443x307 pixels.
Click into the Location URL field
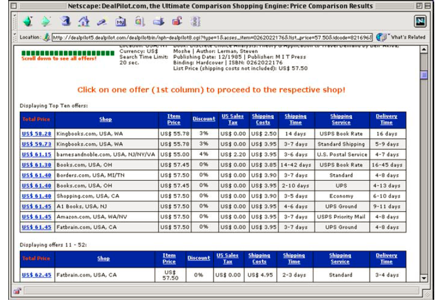212,37
